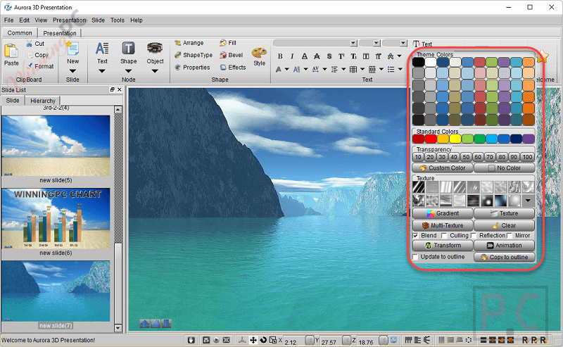Click the Paste clipboard icon
The width and height of the screenshot is (563, 347).
(x=11, y=51)
